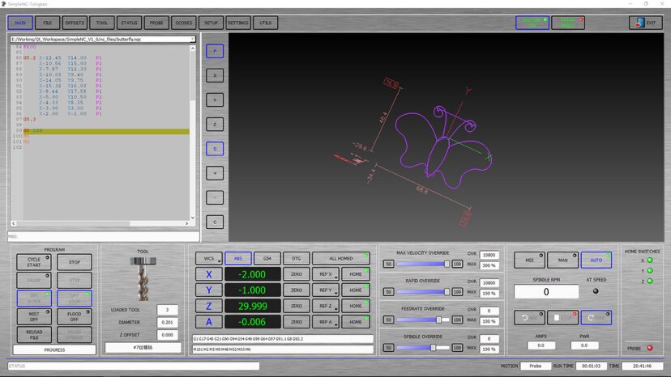
Task: Toggle ABS absolute coordinates display
Action: (x=238, y=258)
